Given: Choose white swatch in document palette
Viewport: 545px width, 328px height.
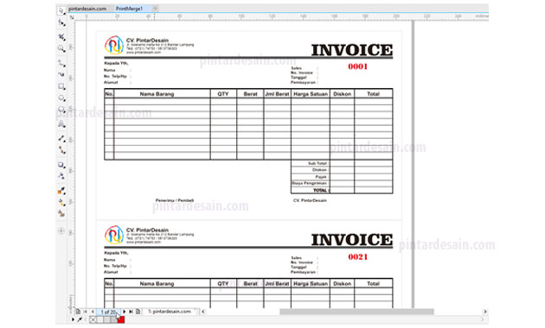Looking at the screenshot, I should point(99,319).
